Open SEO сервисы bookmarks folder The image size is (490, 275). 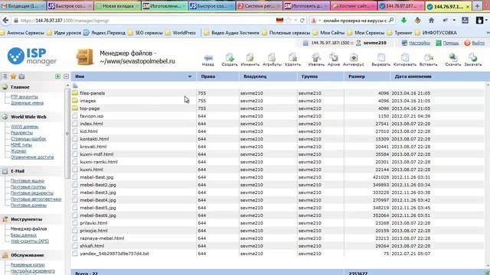click(145, 33)
